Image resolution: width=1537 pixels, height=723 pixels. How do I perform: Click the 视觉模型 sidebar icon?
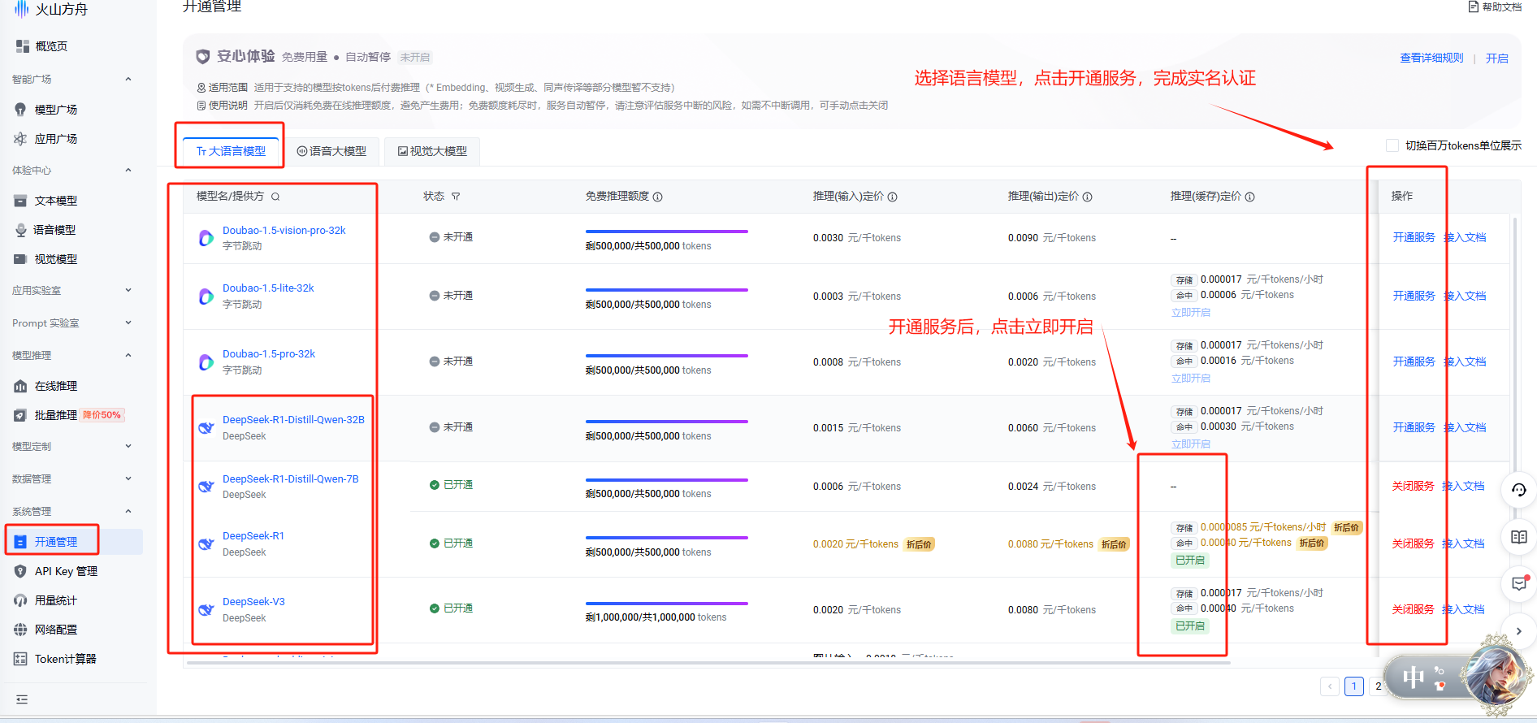pyautogui.click(x=21, y=259)
